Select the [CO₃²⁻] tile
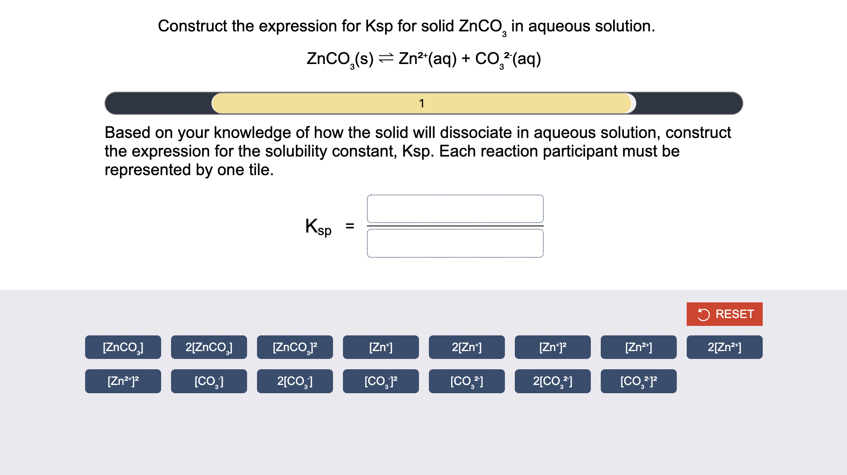This screenshot has height=475, width=847. pos(466,381)
